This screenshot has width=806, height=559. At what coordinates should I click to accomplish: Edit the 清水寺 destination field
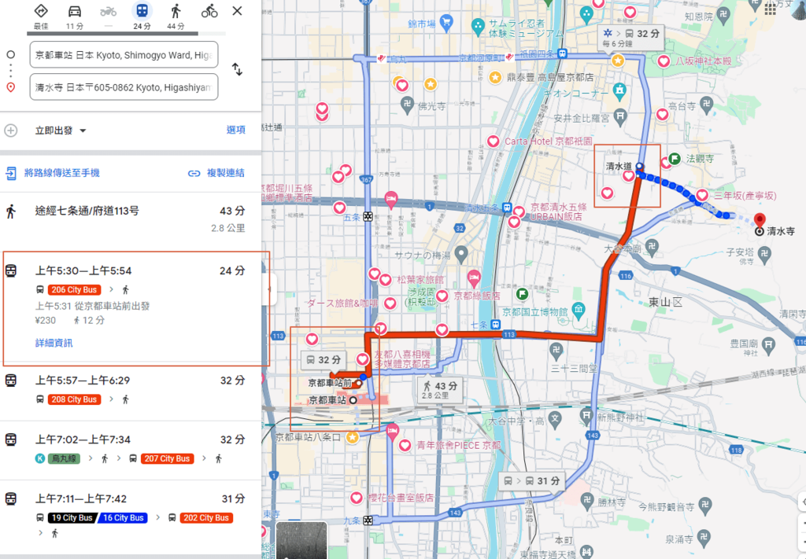(x=124, y=87)
